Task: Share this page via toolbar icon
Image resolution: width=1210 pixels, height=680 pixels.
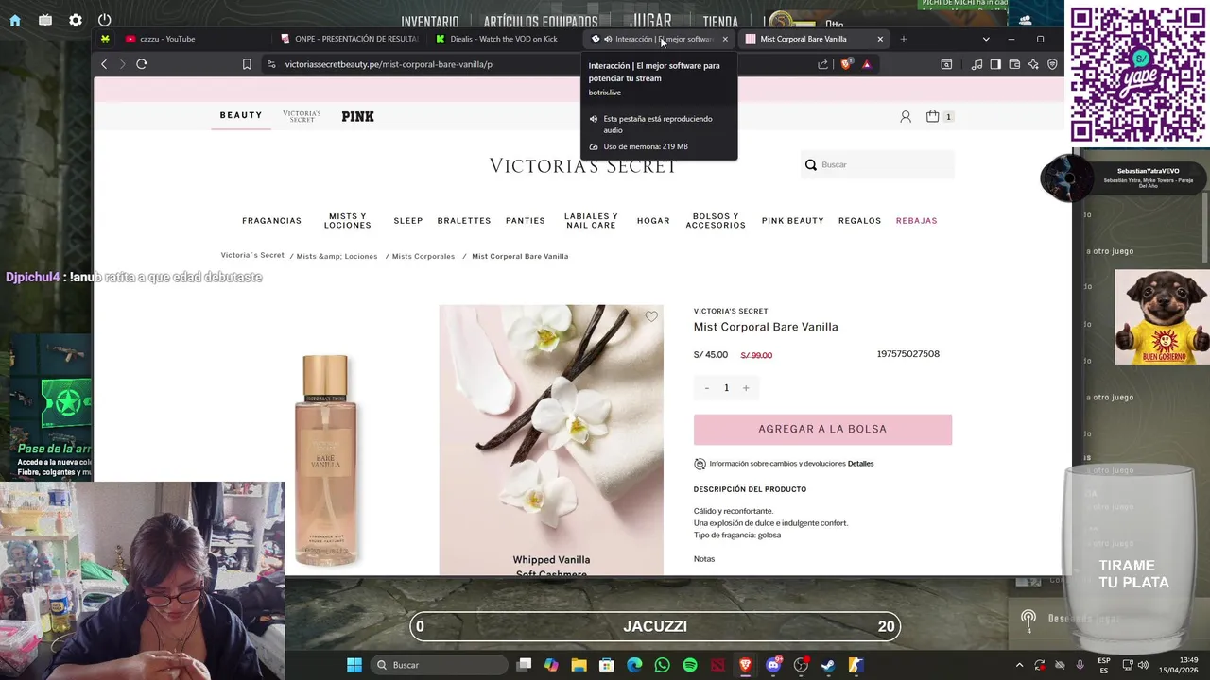Action: (x=822, y=64)
